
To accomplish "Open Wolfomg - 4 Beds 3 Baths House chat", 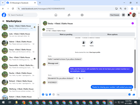I will (19, 90).
